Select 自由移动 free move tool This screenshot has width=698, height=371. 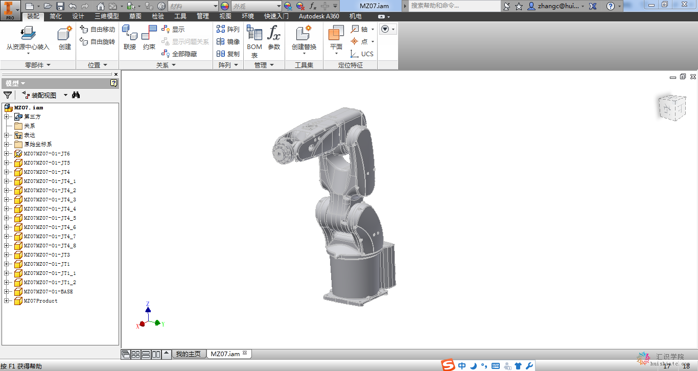pos(98,29)
